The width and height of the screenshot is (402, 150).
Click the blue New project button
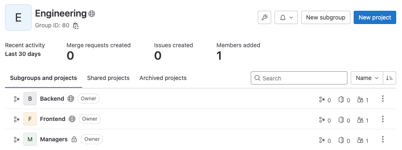coord(375,17)
